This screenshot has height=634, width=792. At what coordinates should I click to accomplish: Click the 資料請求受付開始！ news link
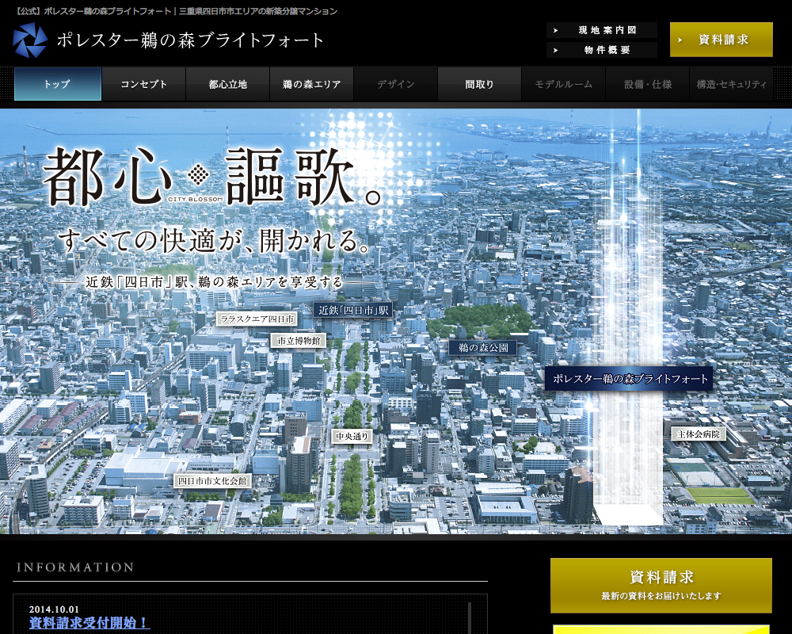click(89, 623)
